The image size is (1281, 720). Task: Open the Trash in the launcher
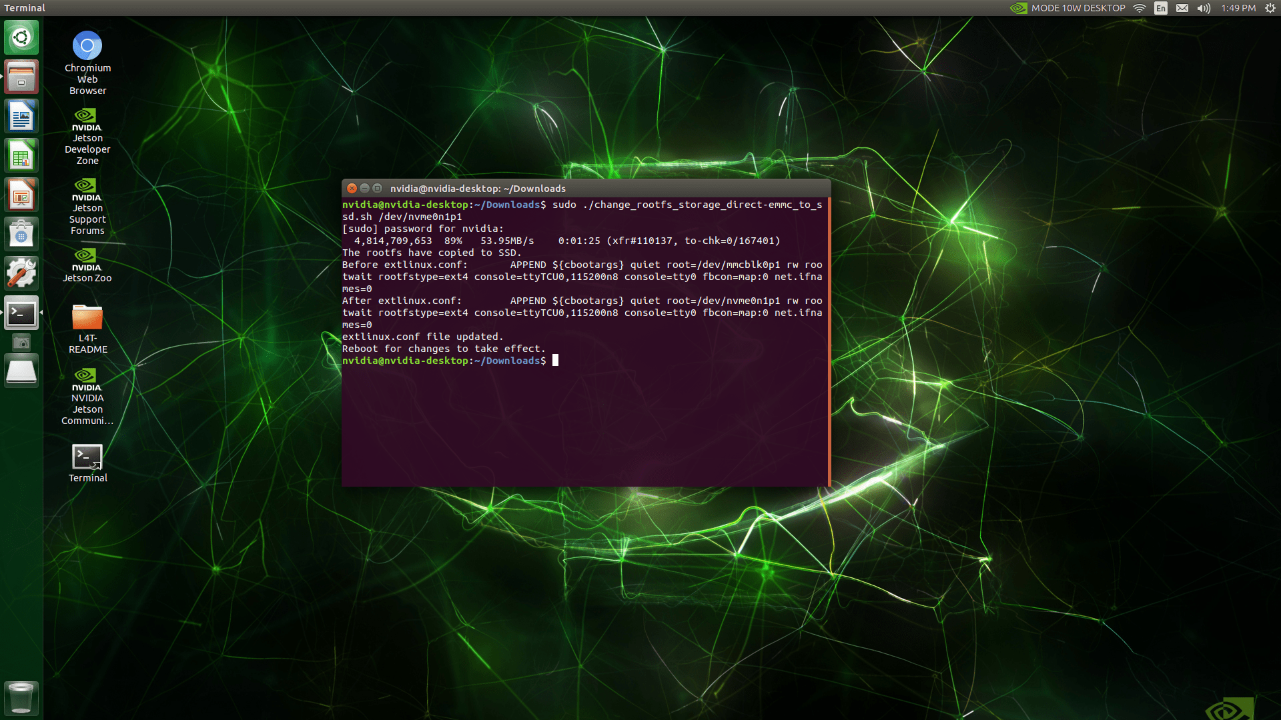point(21,698)
